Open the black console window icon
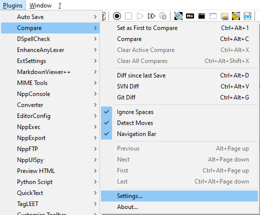The height and width of the screenshot is (215, 260). click(x=201, y=16)
